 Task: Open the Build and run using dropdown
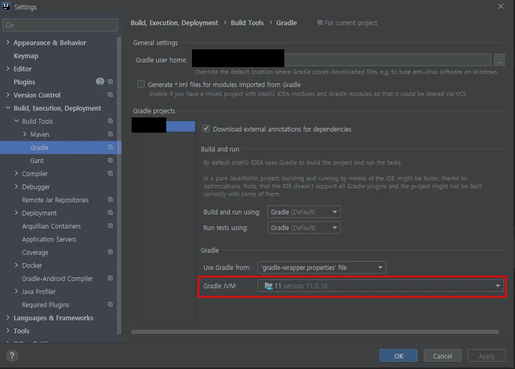tap(304, 212)
